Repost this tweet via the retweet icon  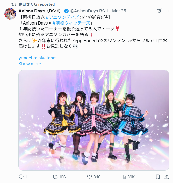point(55,177)
